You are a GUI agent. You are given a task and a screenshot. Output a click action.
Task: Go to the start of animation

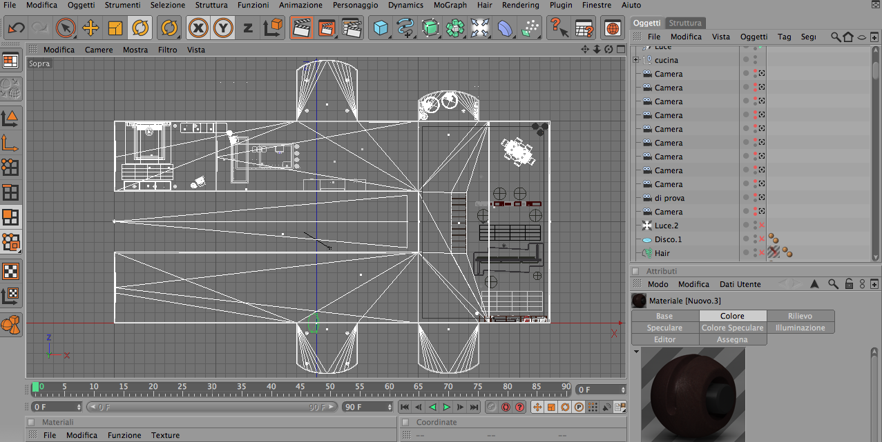click(x=405, y=408)
